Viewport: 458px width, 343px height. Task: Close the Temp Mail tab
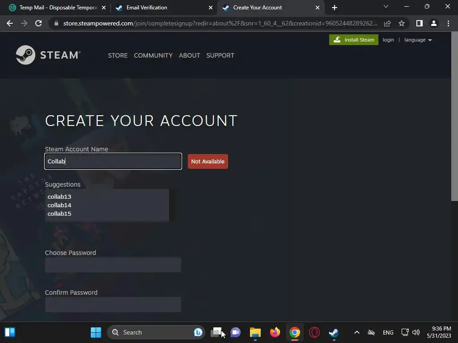(x=104, y=8)
